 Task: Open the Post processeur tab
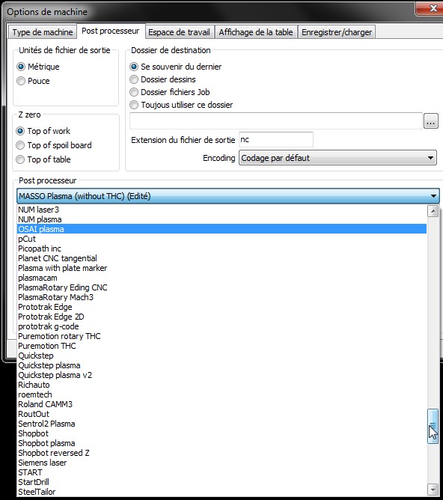pyautogui.click(x=111, y=31)
